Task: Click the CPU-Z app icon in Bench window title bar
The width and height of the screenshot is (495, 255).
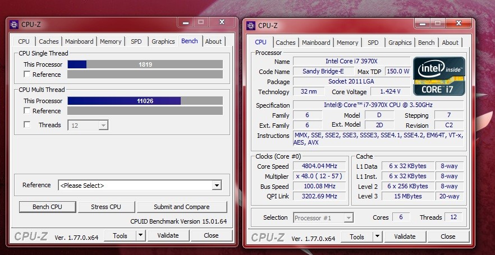Action: pyautogui.click(x=14, y=25)
